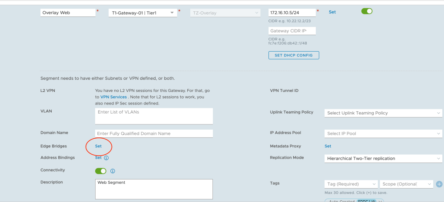Toggle the Connectivity switch

pos(100,171)
